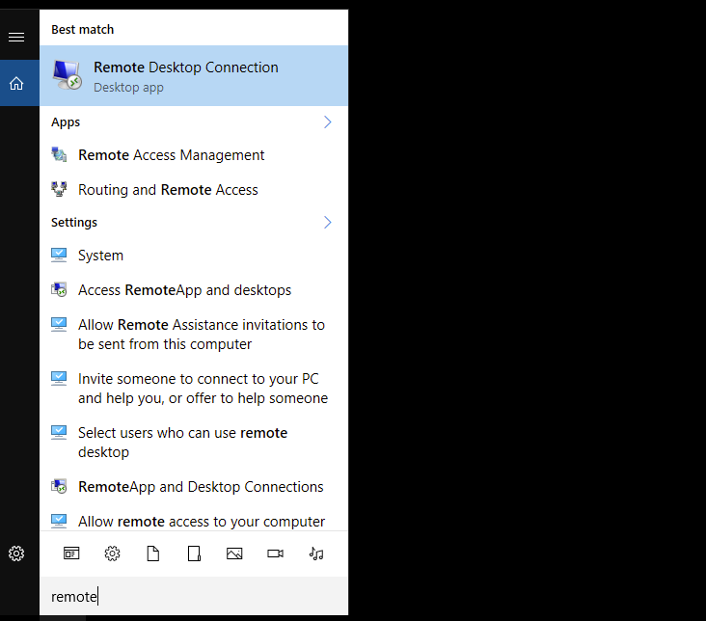
Task: Click icon beside Access RemoteApp and desktops
Action: (59, 289)
